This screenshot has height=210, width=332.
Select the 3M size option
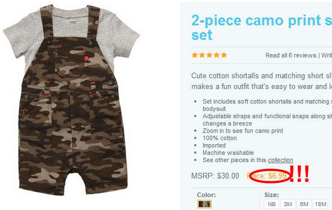[x=288, y=204]
